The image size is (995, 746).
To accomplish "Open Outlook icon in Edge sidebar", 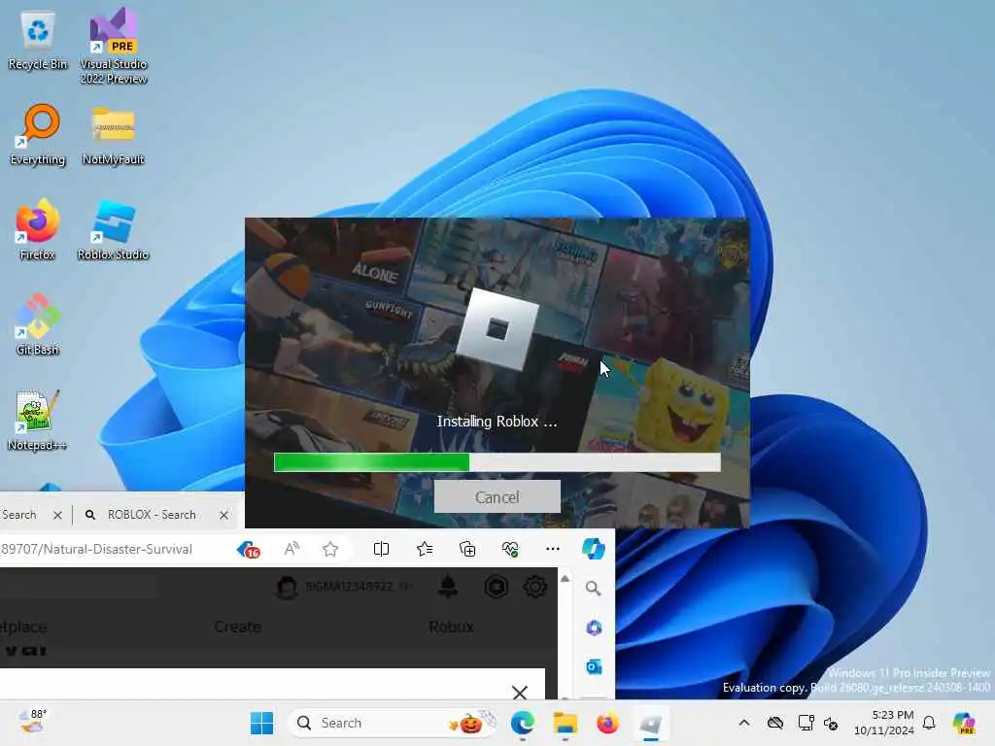I will pos(594,666).
